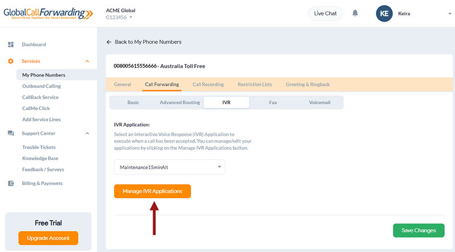This screenshot has width=455, height=252.
Task: Click the Services gear icon
Action: click(x=11, y=61)
